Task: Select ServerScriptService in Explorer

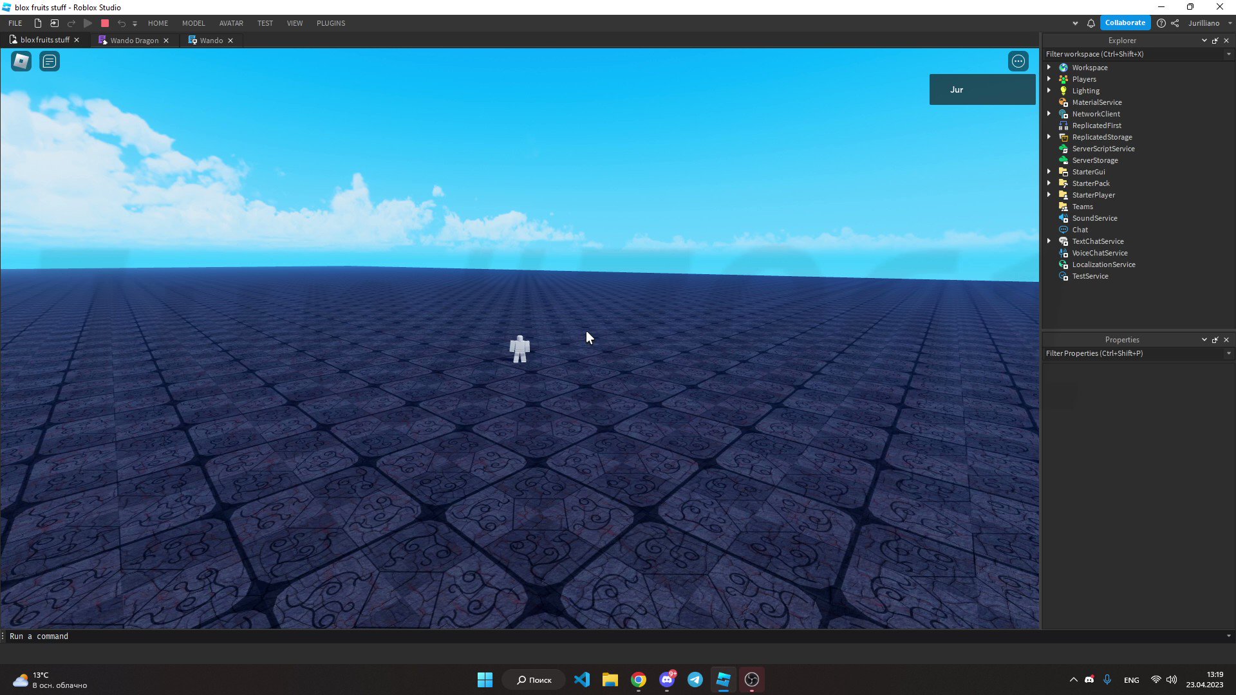Action: point(1103,149)
